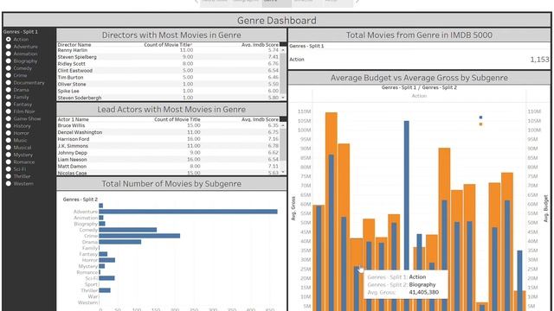Select the Biography genre filter
This screenshot has height=311, width=554.
tap(9, 61)
